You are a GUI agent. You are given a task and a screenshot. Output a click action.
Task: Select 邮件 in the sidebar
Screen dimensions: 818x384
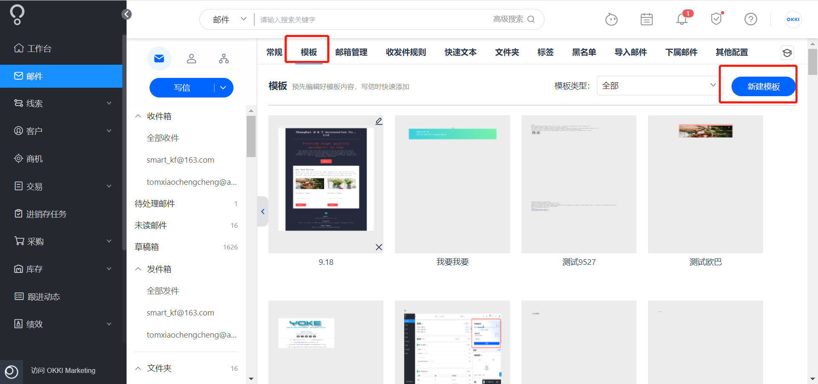pyautogui.click(x=61, y=76)
